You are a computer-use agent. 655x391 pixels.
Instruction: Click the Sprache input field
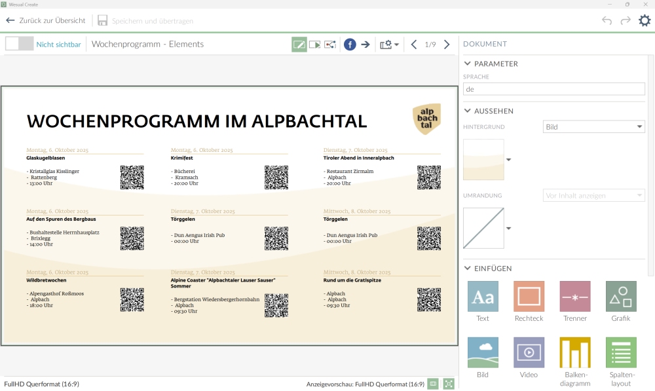click(554, 89)
